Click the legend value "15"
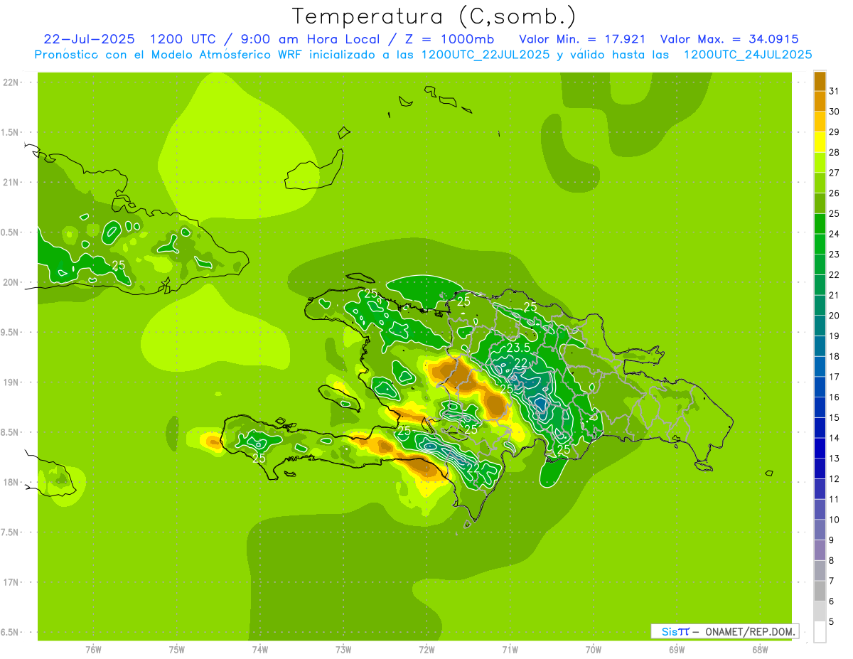853x659 pixels. coord(835,417)
